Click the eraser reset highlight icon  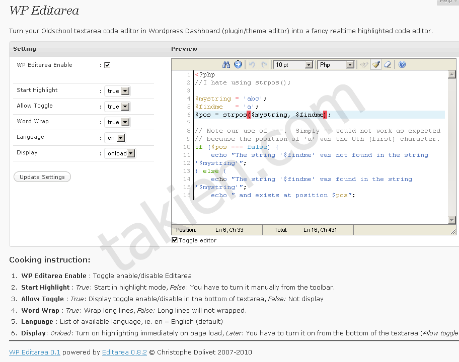click(x=388, y=65)
